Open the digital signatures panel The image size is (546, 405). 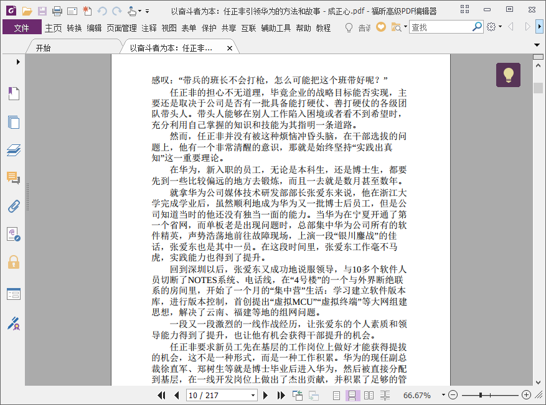(14, 234)
